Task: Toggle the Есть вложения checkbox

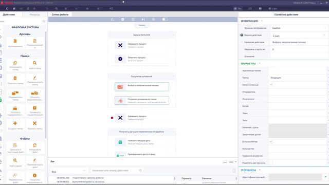Action: (271, 142)
